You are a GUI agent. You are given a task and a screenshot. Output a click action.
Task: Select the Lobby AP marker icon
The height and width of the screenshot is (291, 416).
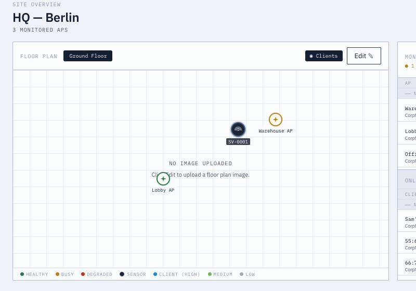coord(163,179)
